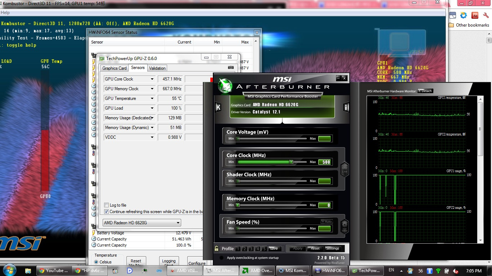Viewport: 492px width, 276px height.
Task: Select profile slot 1 in Afterburner
Action: [x=238, y=249]
